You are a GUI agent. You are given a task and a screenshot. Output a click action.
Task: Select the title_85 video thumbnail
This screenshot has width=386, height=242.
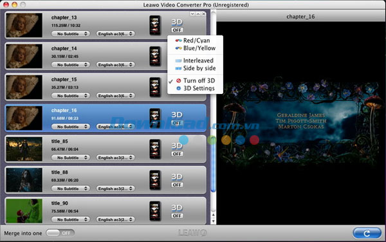pyautogui.click(x=24, y=149)
